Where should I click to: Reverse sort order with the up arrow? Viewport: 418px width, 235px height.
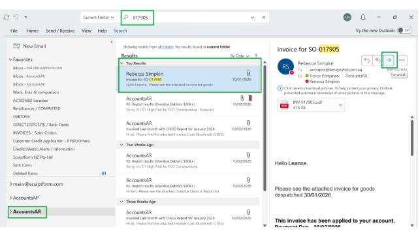pyautogui.click(x=256, y=56)
